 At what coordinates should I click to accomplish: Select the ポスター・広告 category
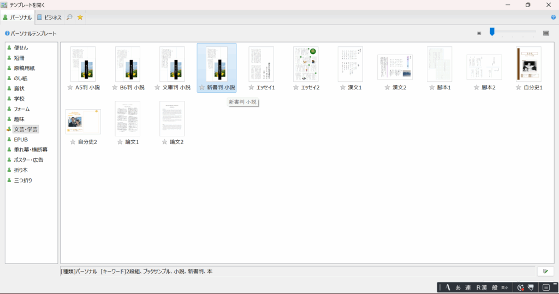pyautogui.click(x=28, y=160)
